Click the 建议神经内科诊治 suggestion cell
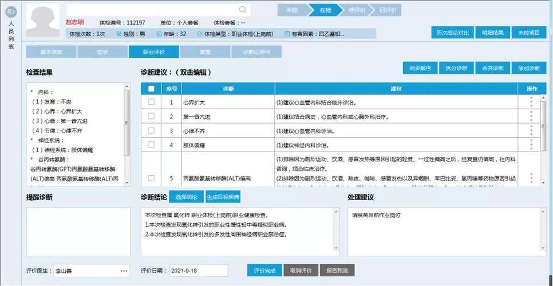This screenshot has height=286, width=553. click(396, 145)
